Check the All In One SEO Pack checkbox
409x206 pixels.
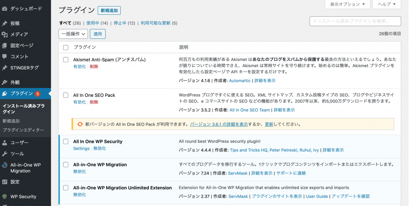click(x=66, y=95)
